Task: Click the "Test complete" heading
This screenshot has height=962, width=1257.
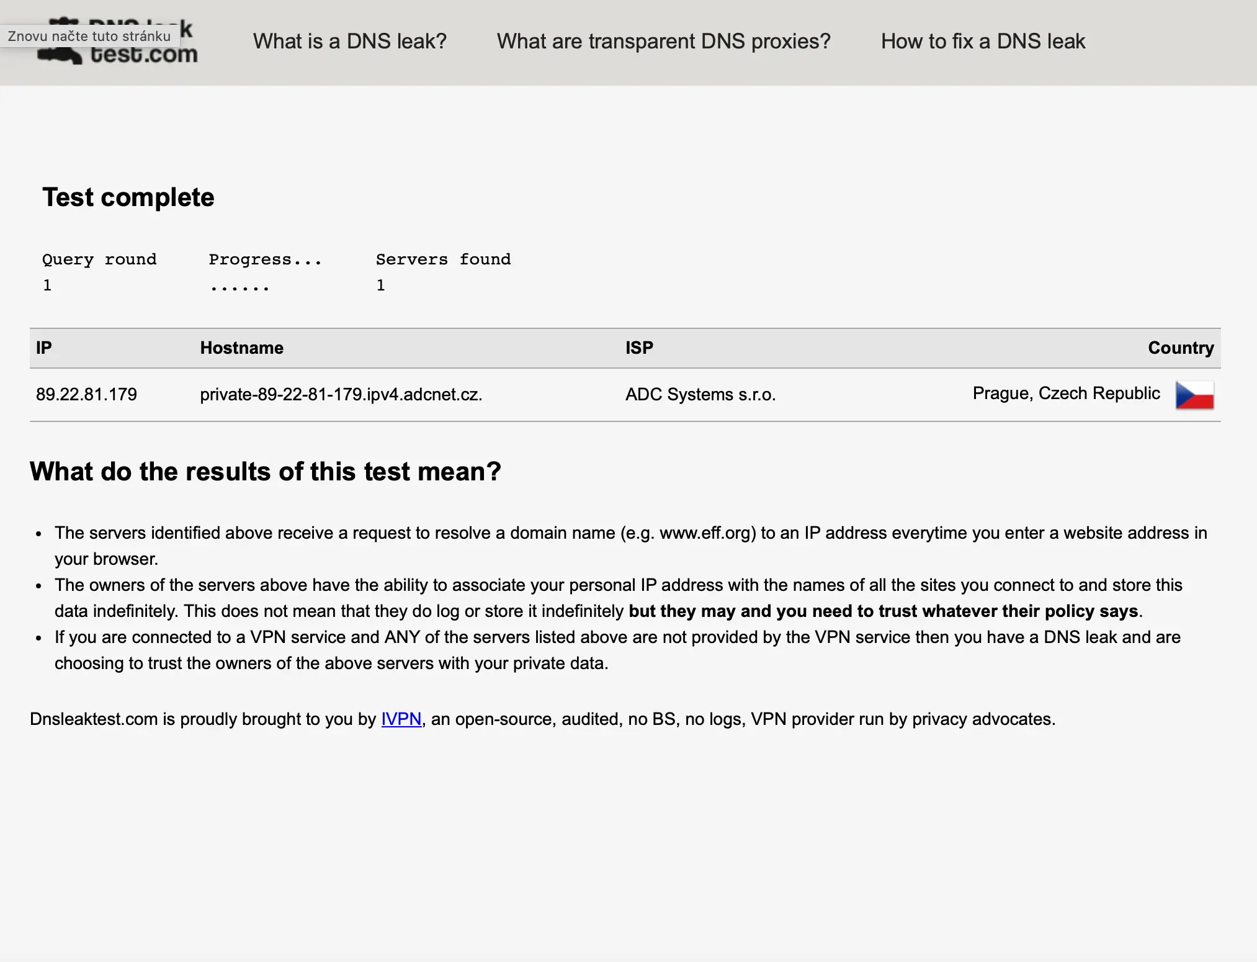Action: (128, 197)
